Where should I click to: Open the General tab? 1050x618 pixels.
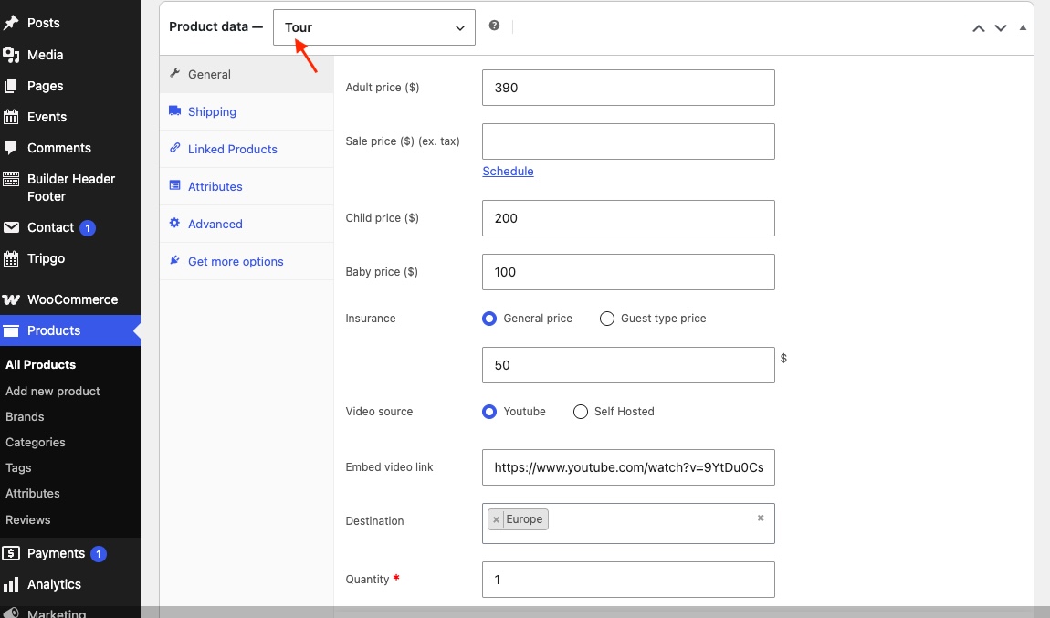click(247, 74)
